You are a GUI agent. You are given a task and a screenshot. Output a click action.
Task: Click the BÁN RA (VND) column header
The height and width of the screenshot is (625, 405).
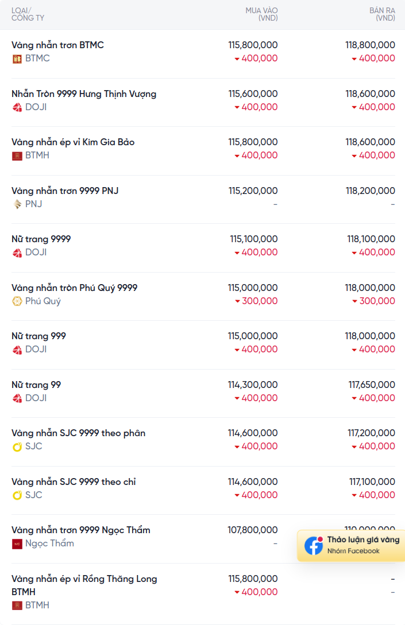click(x=382, y=14)
